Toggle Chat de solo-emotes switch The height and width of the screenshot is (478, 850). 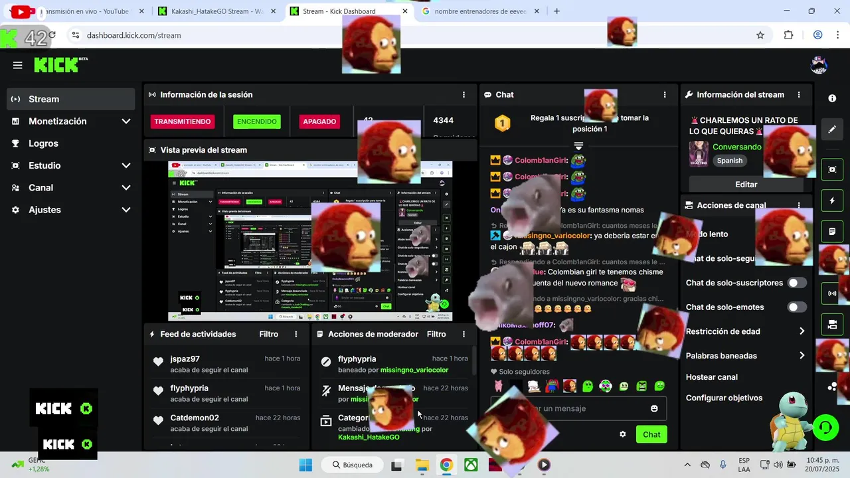(x=797, y=307)
